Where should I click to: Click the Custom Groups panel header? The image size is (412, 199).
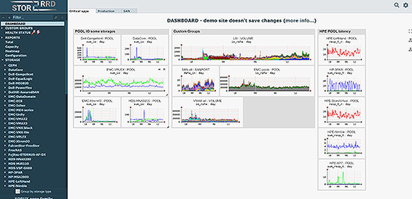point(243,31)
